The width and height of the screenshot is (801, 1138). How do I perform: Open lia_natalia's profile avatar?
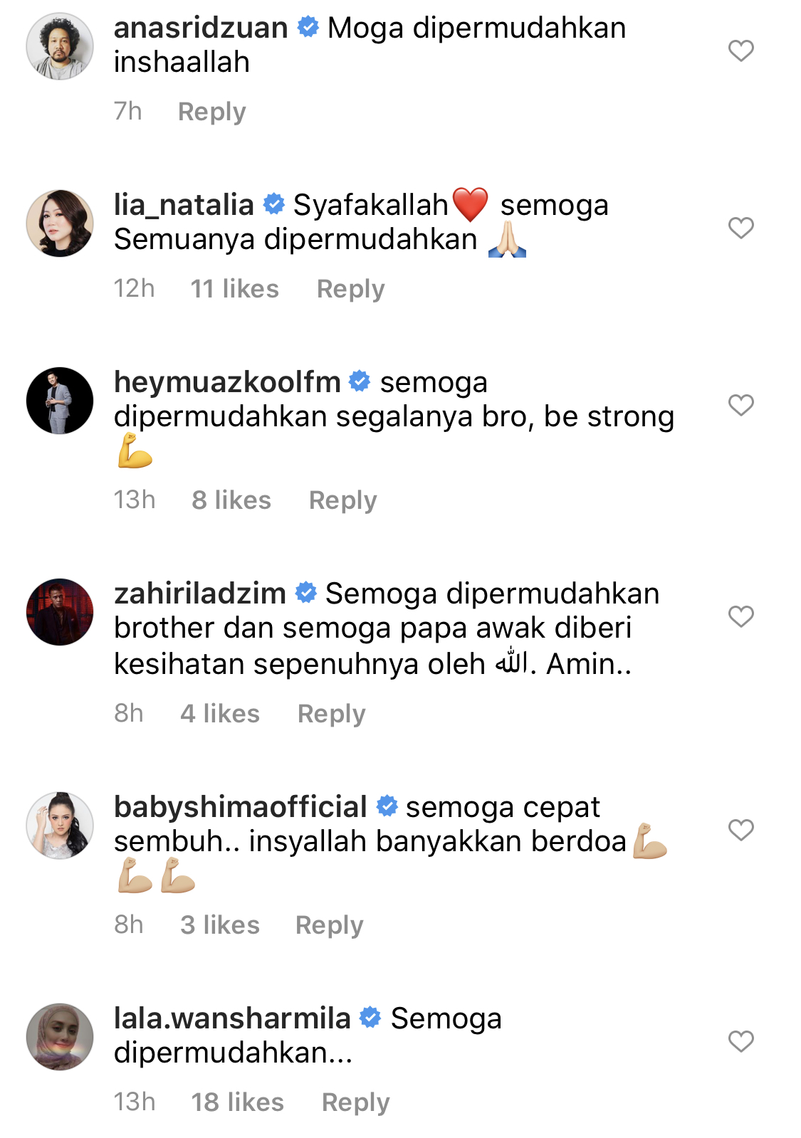(60, 223)
